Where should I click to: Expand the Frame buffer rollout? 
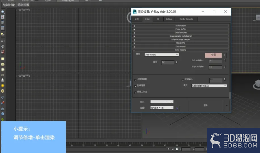point(181,29)
